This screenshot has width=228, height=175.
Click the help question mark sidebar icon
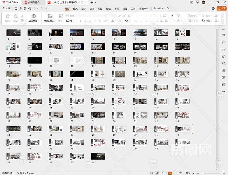(x=223, y=77)
